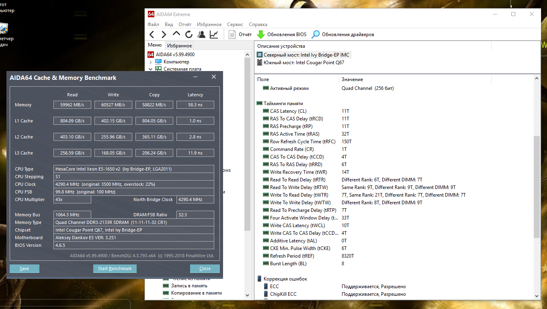Open the Файл menu
This screenshot has height=309, width=547.
click(153, 24)
